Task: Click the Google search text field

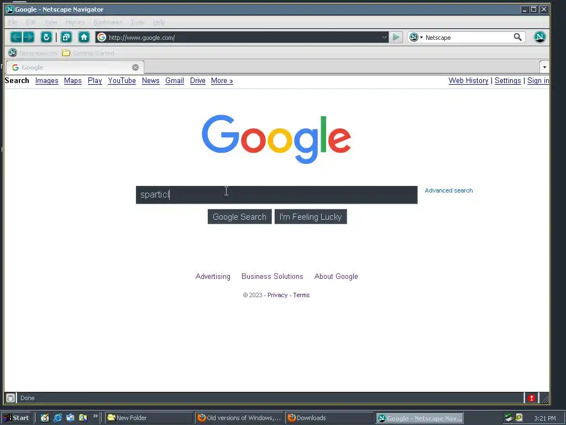Action: click(276, 195)
